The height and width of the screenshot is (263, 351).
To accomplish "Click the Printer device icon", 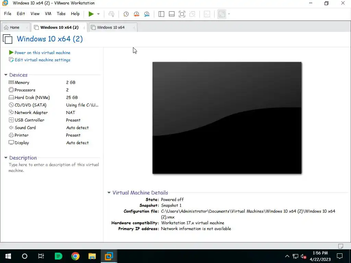I will coord(11,135).
